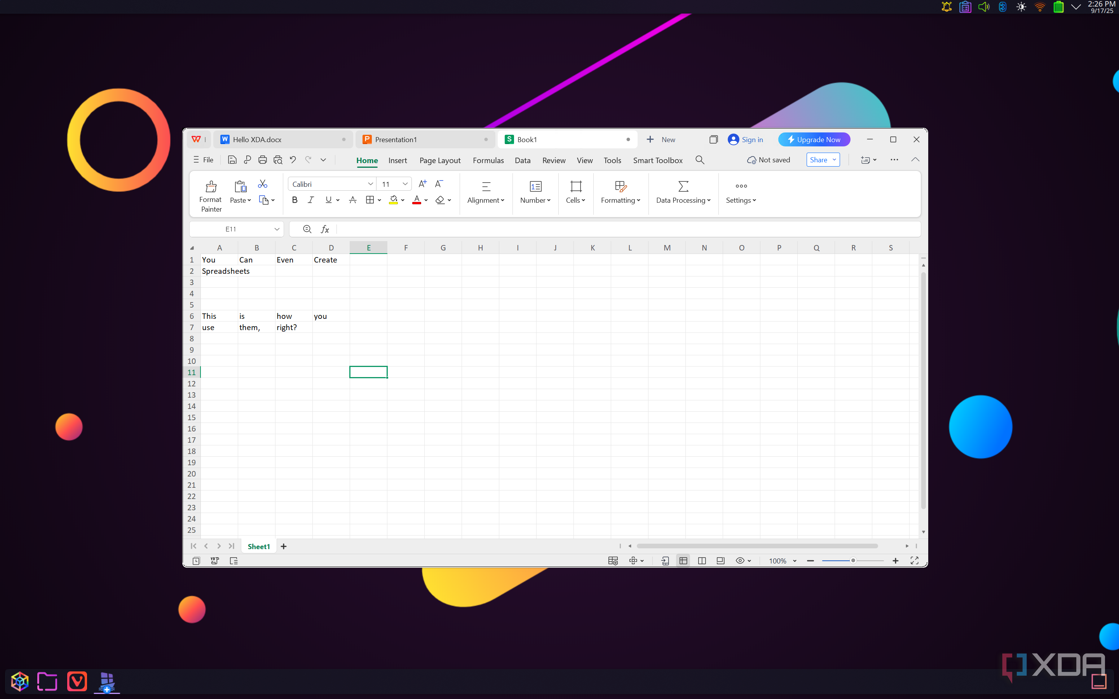Open the Formulas ribbon tab
1119x699 pixels.
click(488, 160)
